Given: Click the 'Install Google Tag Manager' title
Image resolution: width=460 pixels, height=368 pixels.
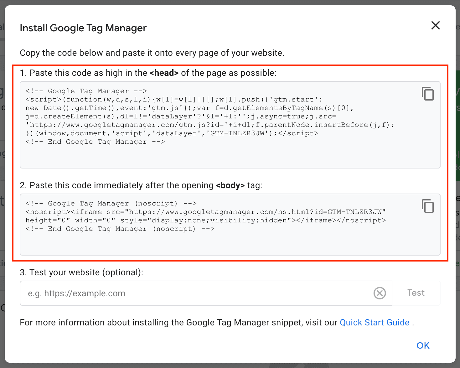Looking at the screenshot, I should point(83,28).
